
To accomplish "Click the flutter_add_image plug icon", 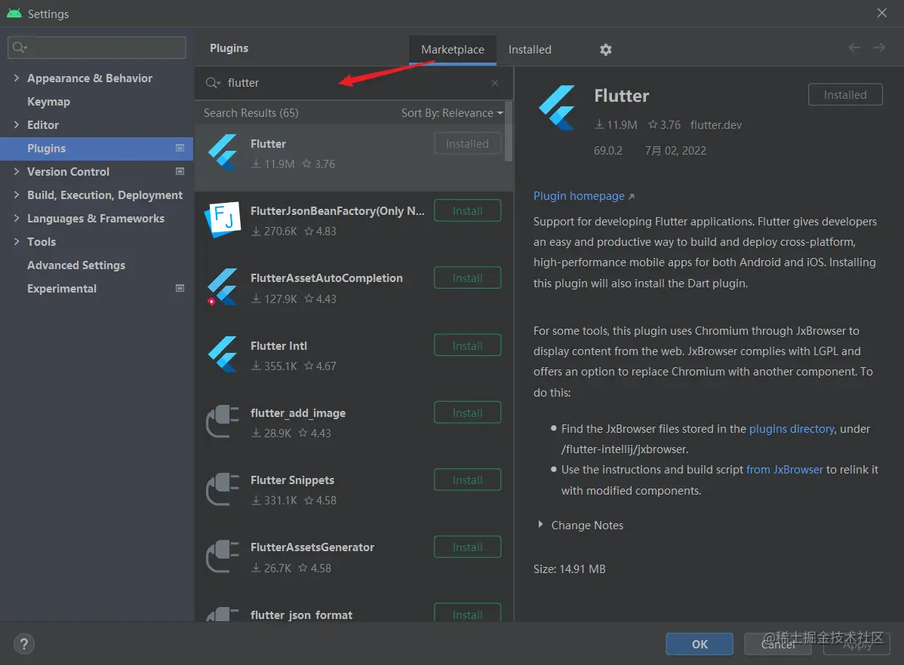I will (x=223, y=421).
